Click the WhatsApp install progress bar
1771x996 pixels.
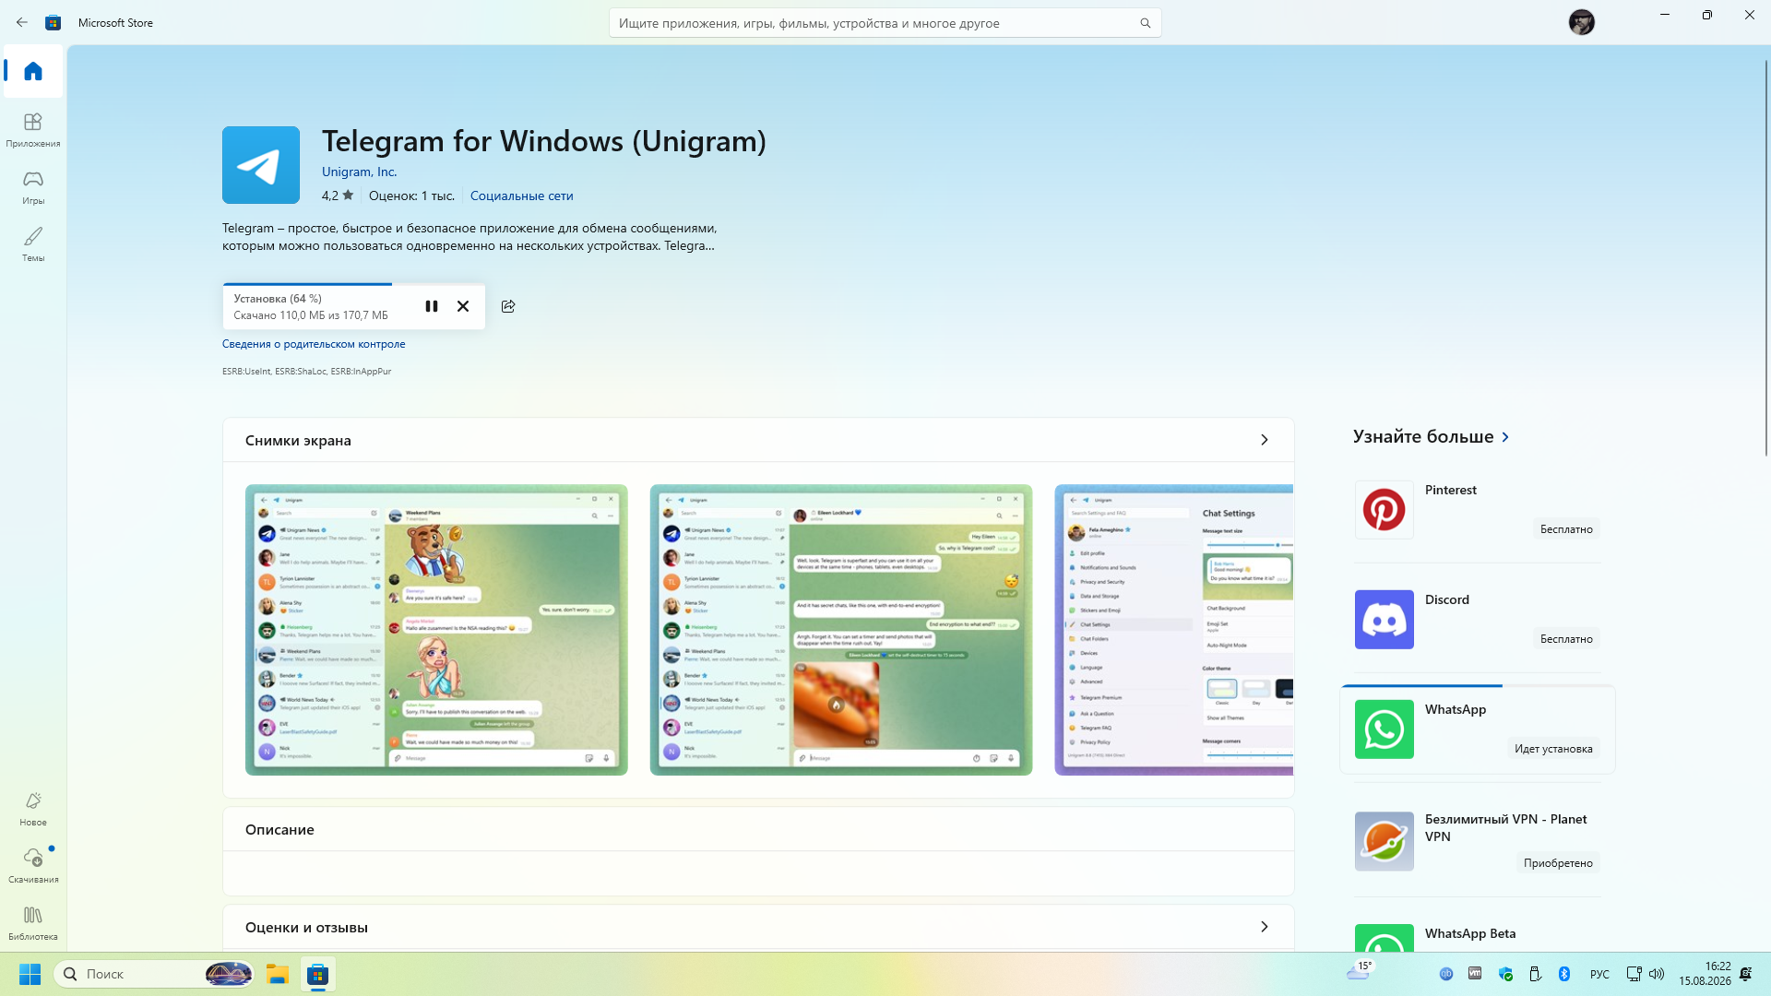(x=1478, y=686)
